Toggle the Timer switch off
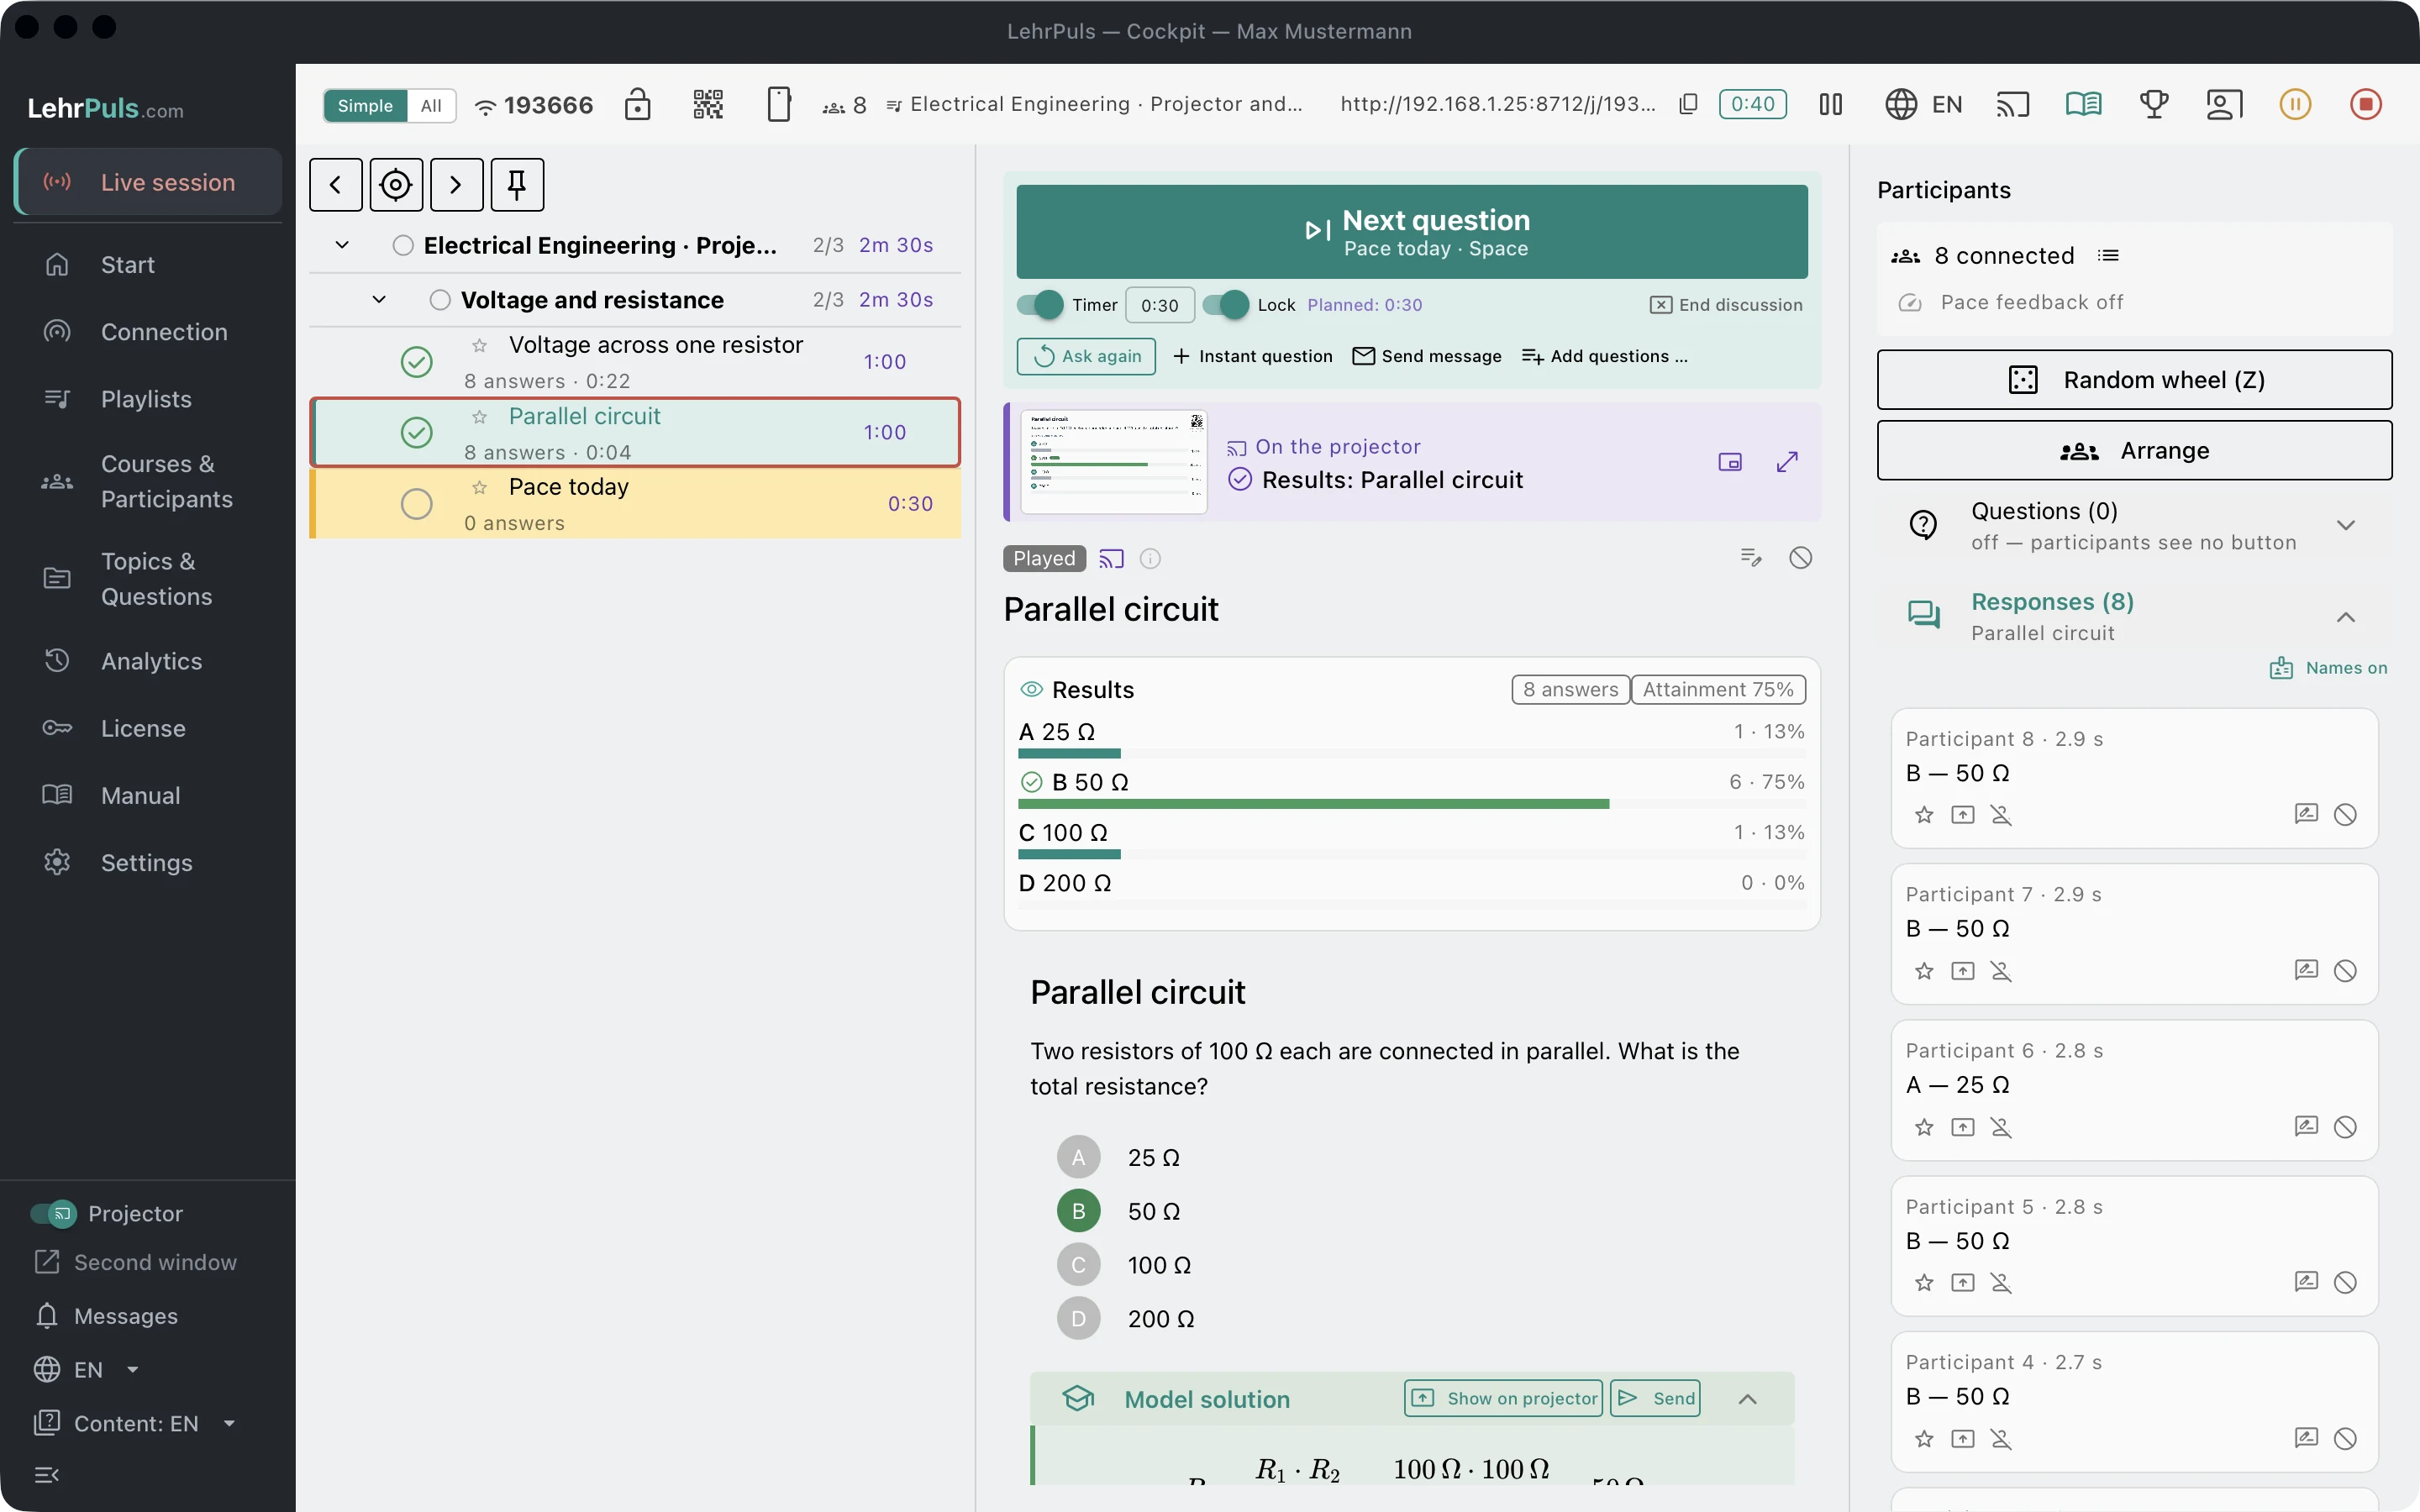 pyautogui.click(x=1040, y=305)
